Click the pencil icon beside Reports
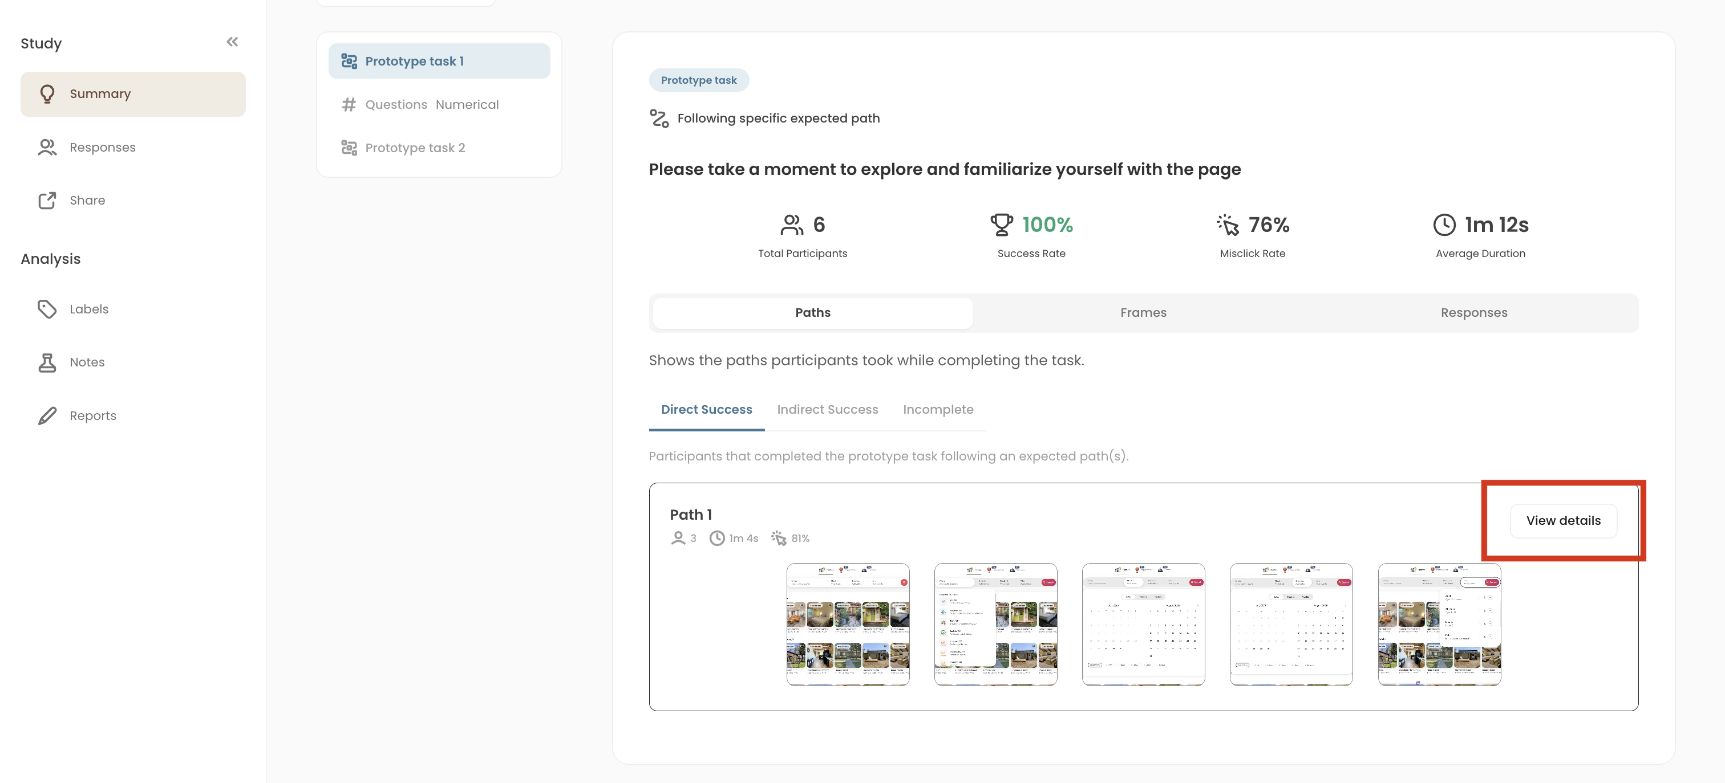The height and width of the screenshot is (783, 1725). [x=47, y=415]
